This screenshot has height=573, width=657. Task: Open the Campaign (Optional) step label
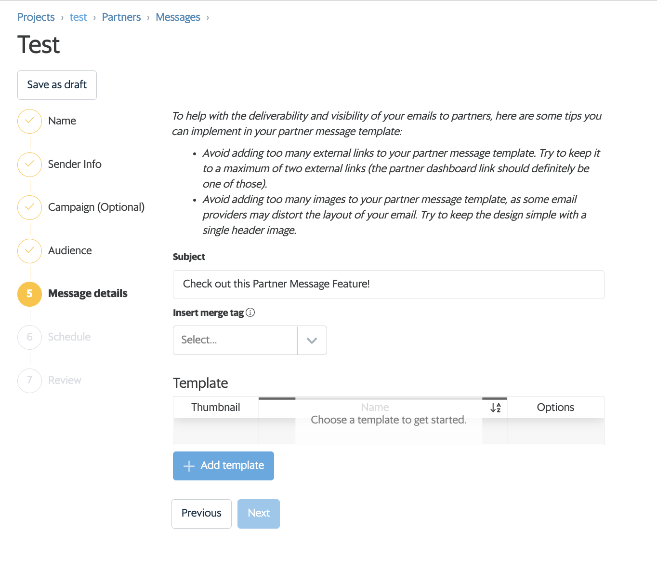pyautogui.click(x=96, y=207)
